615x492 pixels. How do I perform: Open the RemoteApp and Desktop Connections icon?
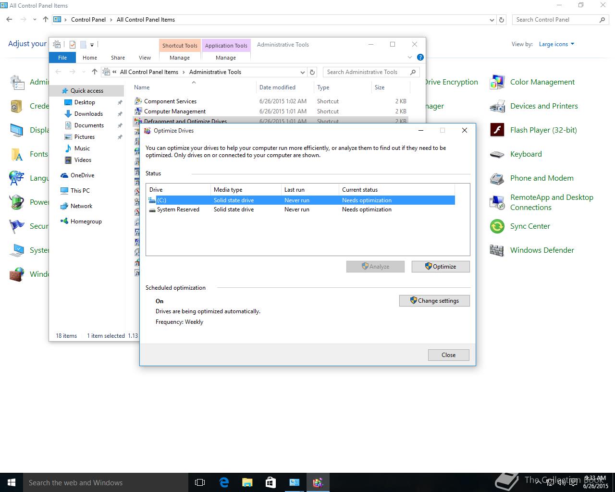(497, 202)
